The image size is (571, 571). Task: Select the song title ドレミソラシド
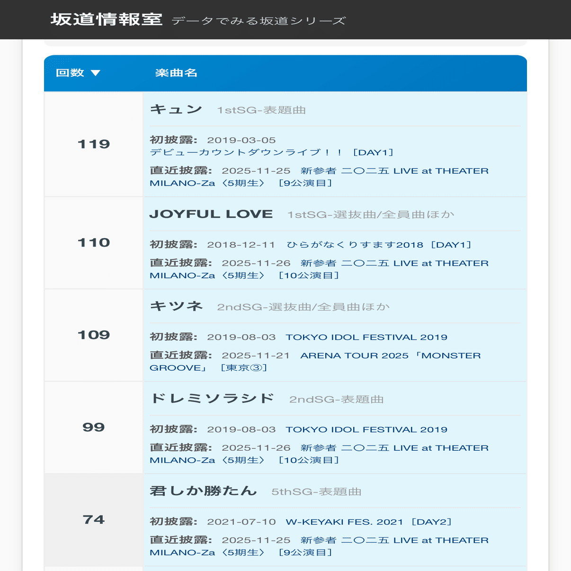pos(212,399)
